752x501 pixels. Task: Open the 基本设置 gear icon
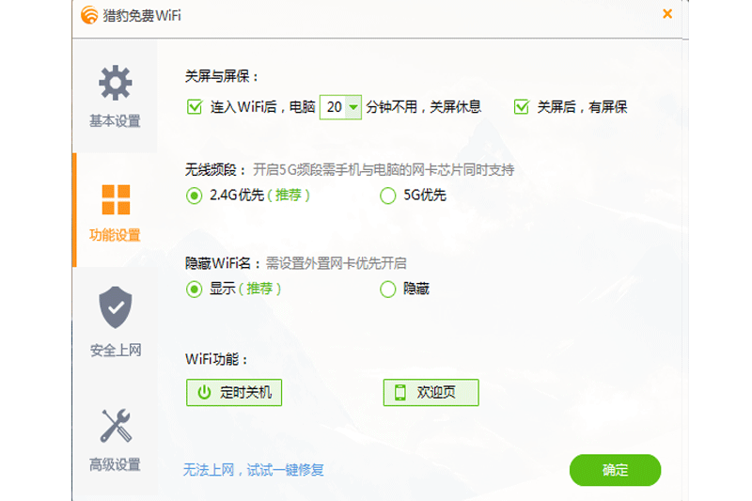point(115,83)
